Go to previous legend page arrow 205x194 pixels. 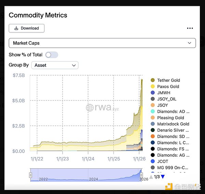pyautogui.click(x=151, y=177)
